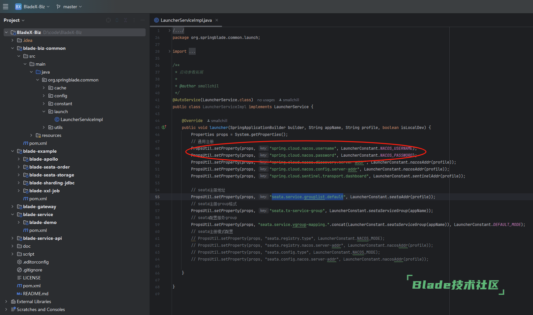Click the @AutoService annotation on line 41
Viewport: 533px width, 315px height.
[x=186, y=100]
